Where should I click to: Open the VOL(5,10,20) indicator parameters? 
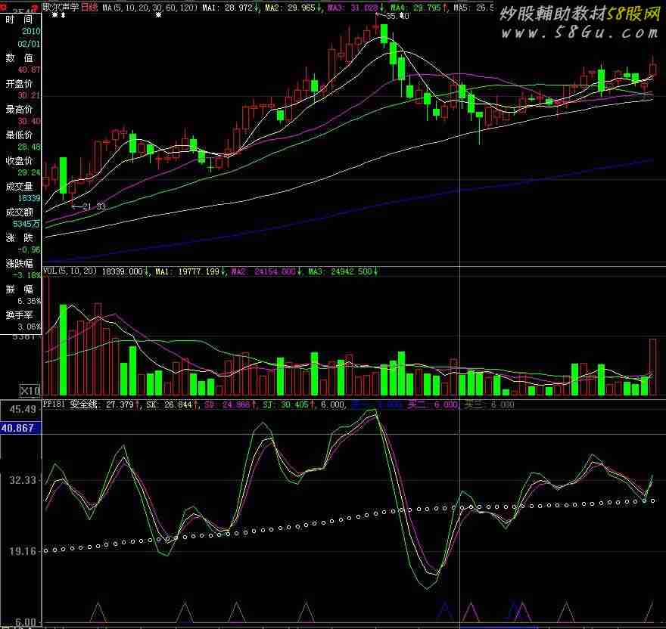70,271
